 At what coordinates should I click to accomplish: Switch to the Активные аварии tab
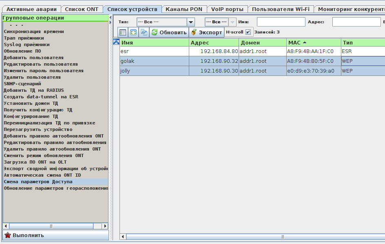coord(31,9)
